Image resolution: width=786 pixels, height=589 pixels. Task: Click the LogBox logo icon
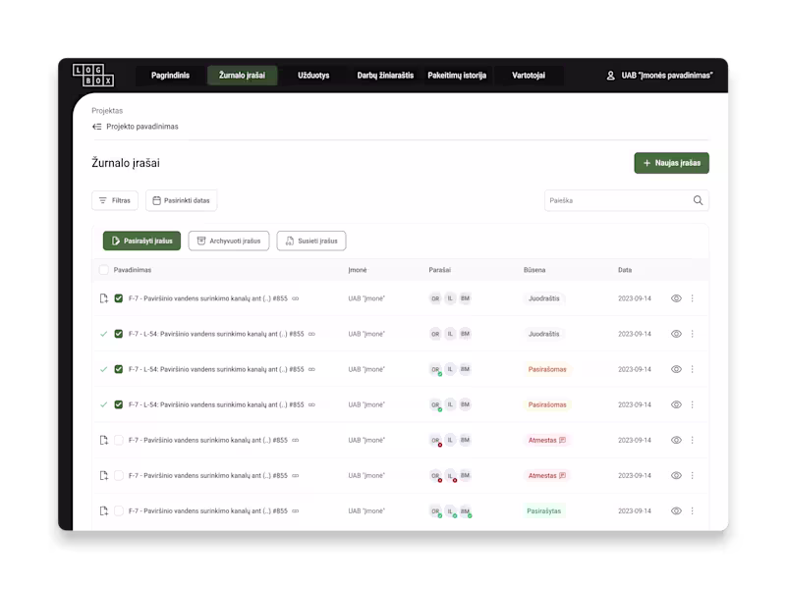click(x=93, y=76)
